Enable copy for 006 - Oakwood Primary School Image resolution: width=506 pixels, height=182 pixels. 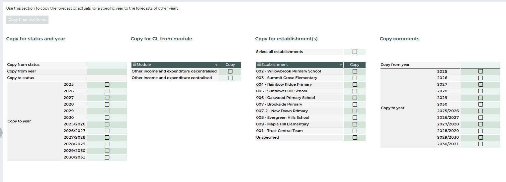pyautogui.click(x=355, y=98)
